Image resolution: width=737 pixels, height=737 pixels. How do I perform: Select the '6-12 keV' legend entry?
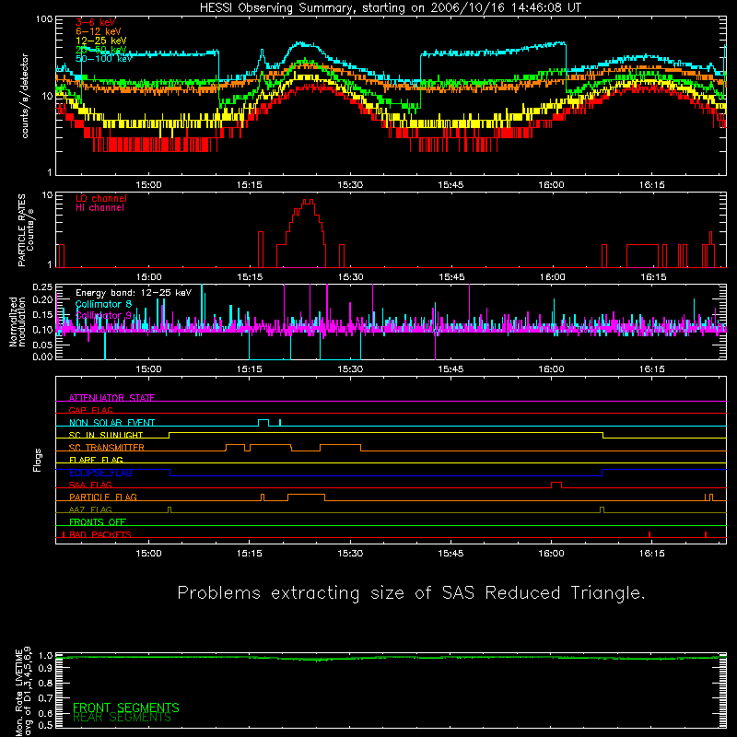coord(99,31)
